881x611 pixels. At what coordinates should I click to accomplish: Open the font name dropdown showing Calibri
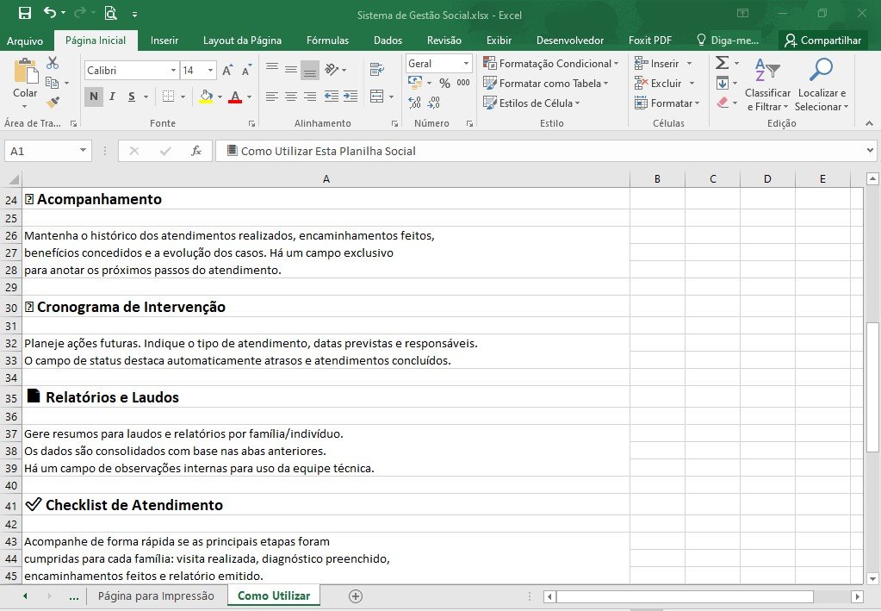click(173, 71)
